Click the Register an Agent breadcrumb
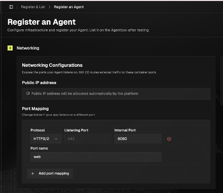This screenshot has width=223, height=193. pos(69,7)
